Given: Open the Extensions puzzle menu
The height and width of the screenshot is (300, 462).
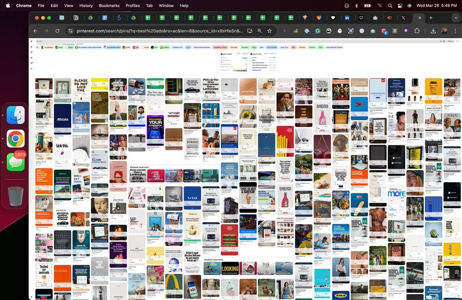Looking at the screenshot, I should pyautogui.click(x=417, y=31).
